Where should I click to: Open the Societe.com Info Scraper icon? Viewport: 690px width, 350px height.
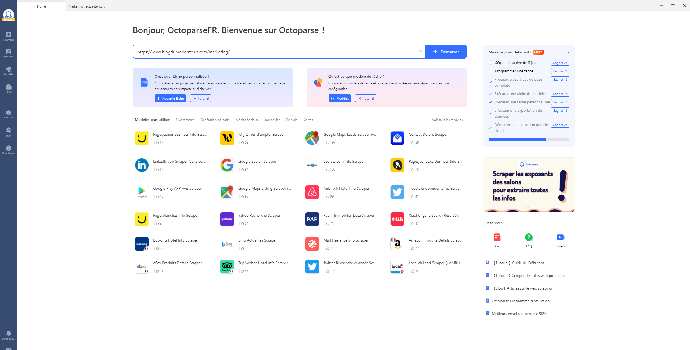[x=312, y=165]
